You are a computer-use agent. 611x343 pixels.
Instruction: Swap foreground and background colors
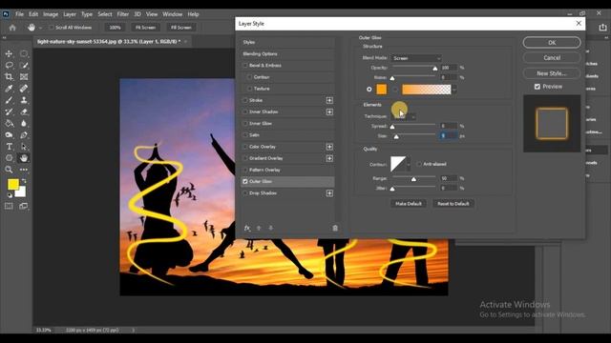click(x=24, y=181)
